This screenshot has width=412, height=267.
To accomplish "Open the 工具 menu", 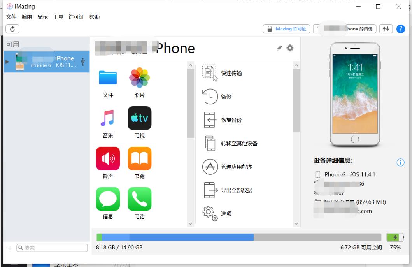I will pyautogui.click(x=58, y=17).
